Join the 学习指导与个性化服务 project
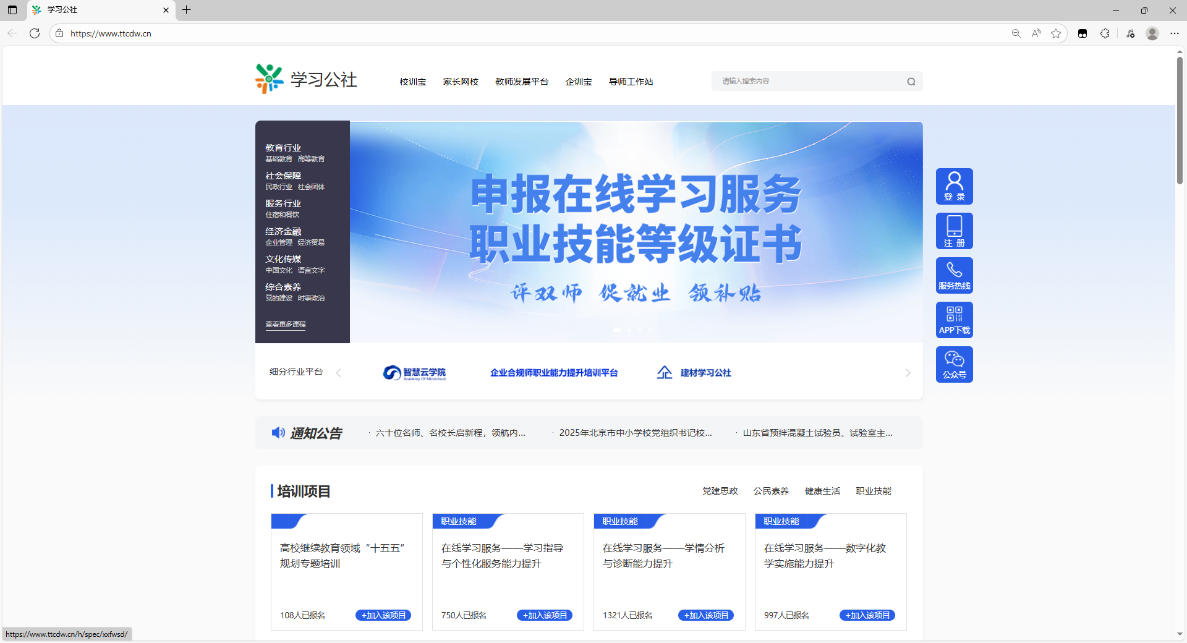This screenshot has width=1187, height=643. click(545, 615)
